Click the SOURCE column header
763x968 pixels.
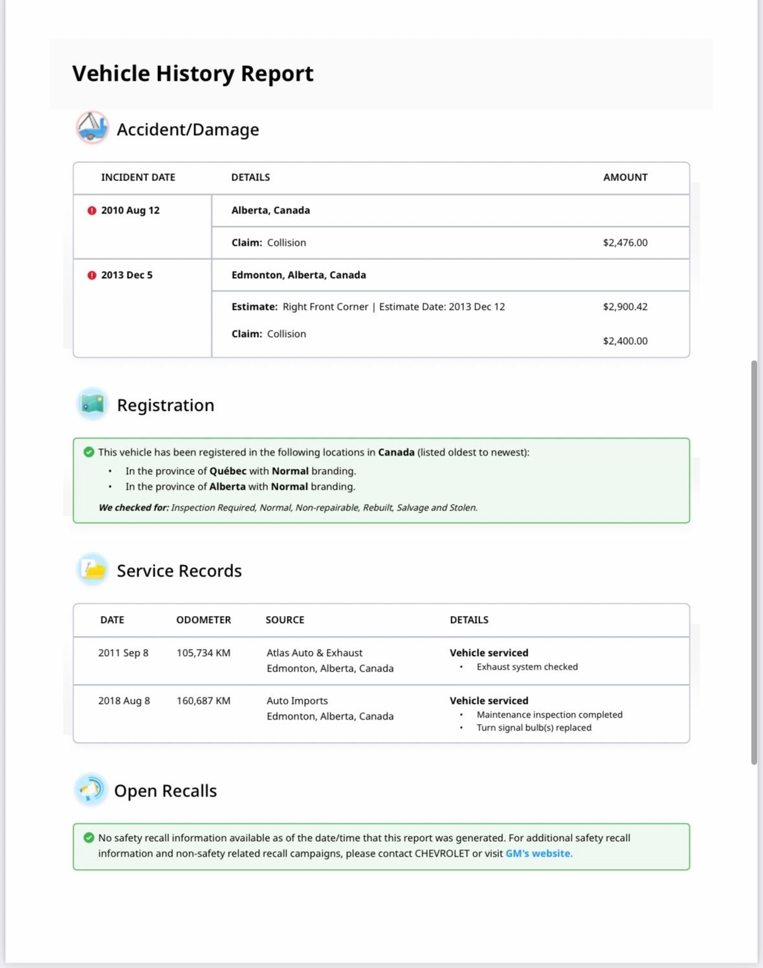tap(285, 620)
